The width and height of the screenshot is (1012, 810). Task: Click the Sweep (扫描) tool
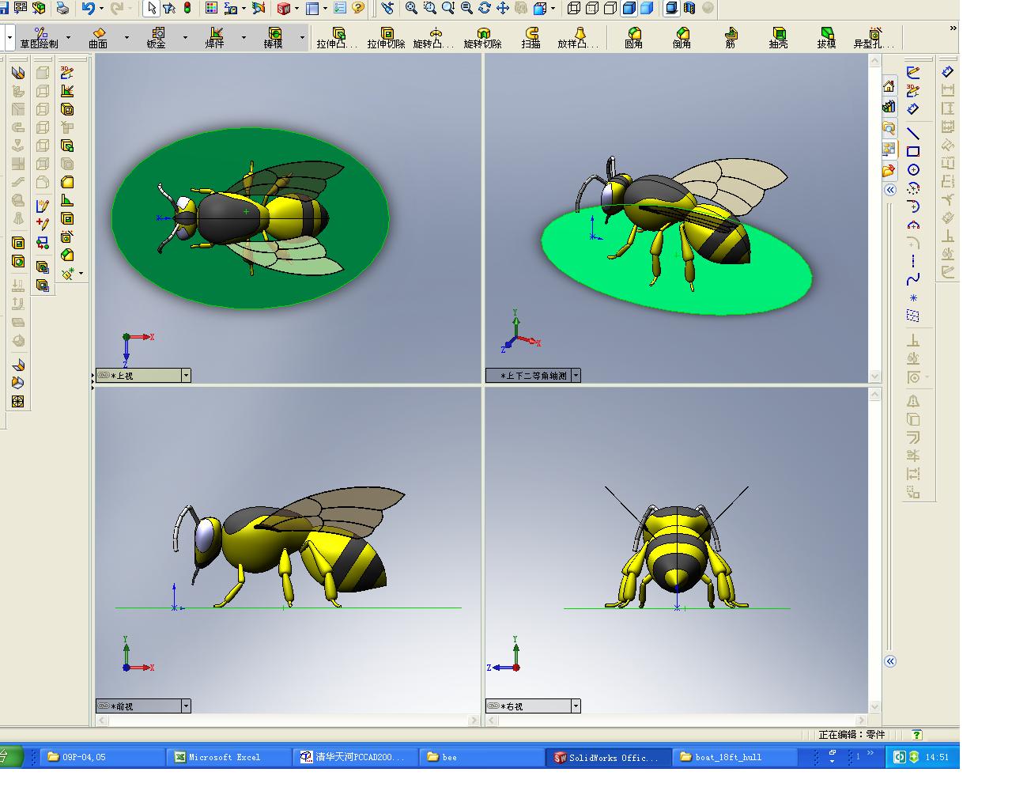531,38
